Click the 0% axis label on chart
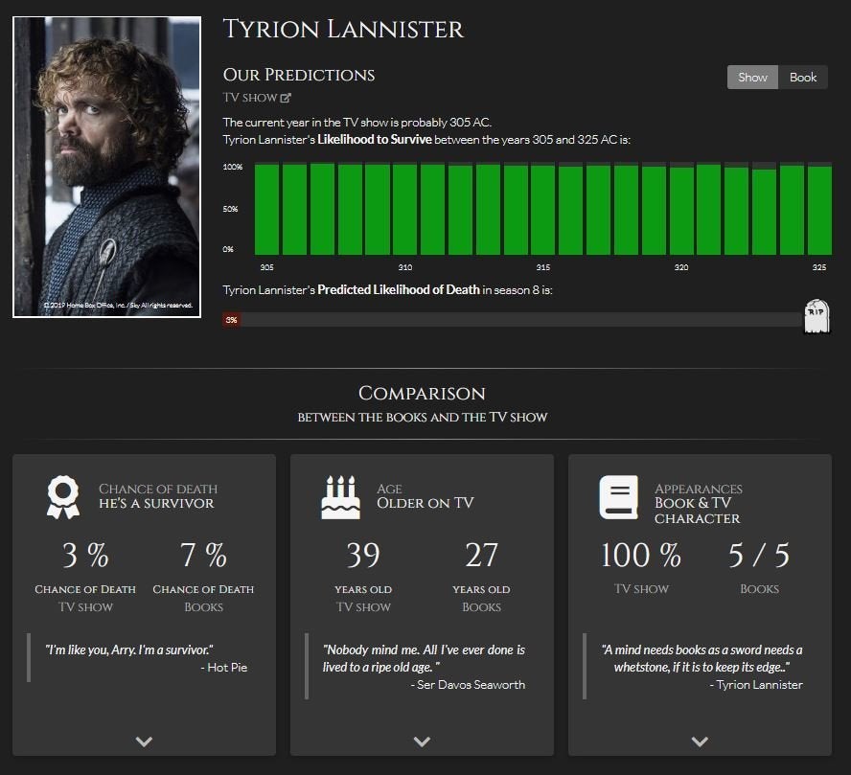 click(x=228, y=249)
